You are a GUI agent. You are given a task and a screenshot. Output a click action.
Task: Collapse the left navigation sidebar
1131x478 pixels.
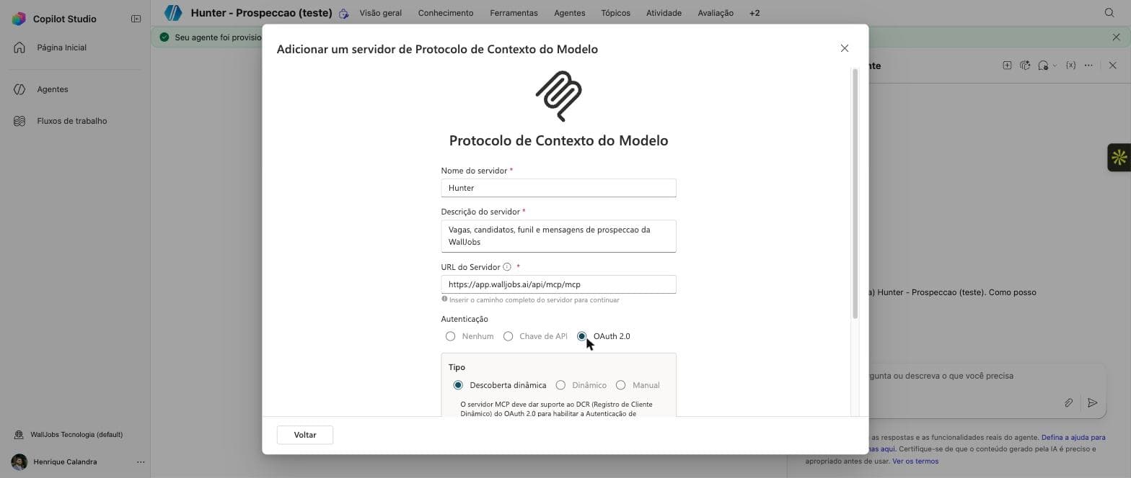click(136, 19)
